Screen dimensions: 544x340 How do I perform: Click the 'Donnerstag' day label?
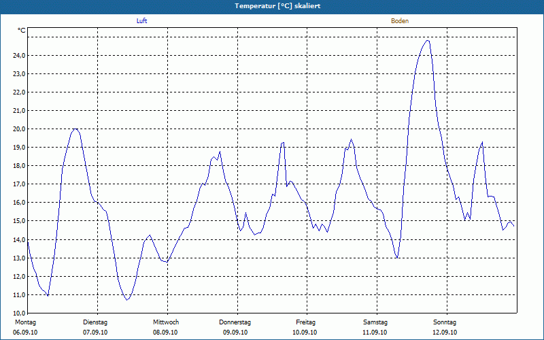coord(235,322)
